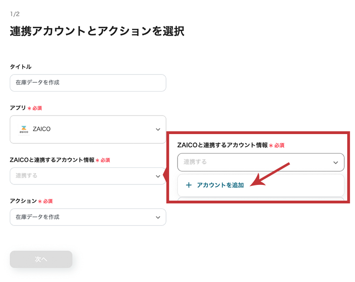
Task: Click the アプリ field label
Action: click(x=18, y=108)
